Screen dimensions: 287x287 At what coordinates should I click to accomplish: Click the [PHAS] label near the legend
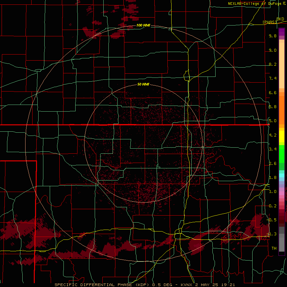tap(269, 22)
